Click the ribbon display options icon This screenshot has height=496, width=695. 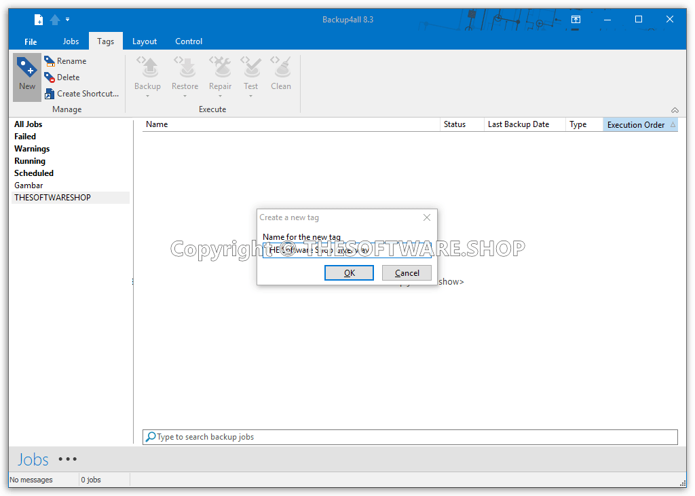576,19
